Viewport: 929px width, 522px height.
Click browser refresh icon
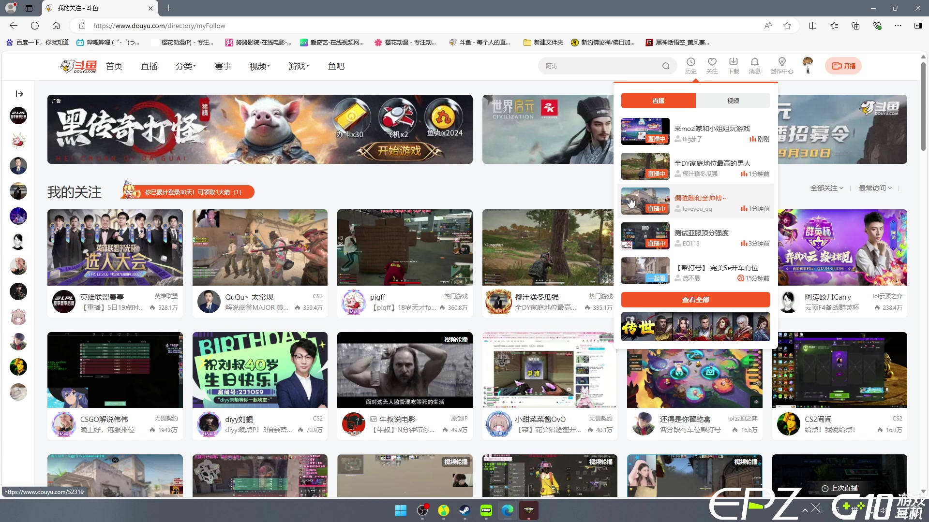35,26
